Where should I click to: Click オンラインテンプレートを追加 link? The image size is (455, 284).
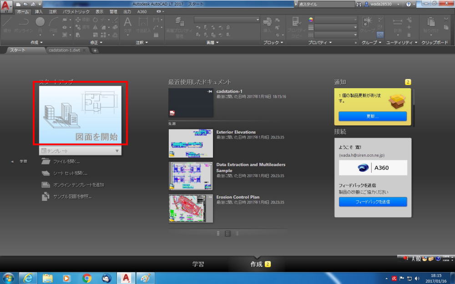tap(79, 185)
